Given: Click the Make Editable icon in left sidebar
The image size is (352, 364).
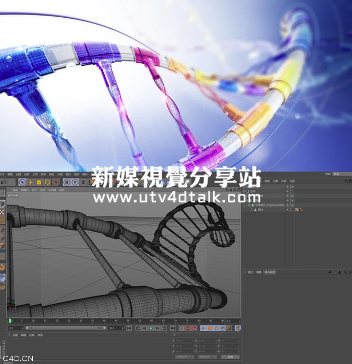Looking at the screenshot, I should 2,192.
